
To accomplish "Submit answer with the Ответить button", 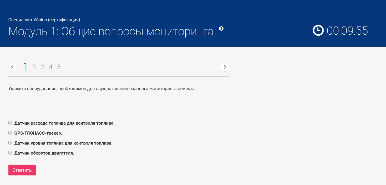I will click(x=22, y=170).
